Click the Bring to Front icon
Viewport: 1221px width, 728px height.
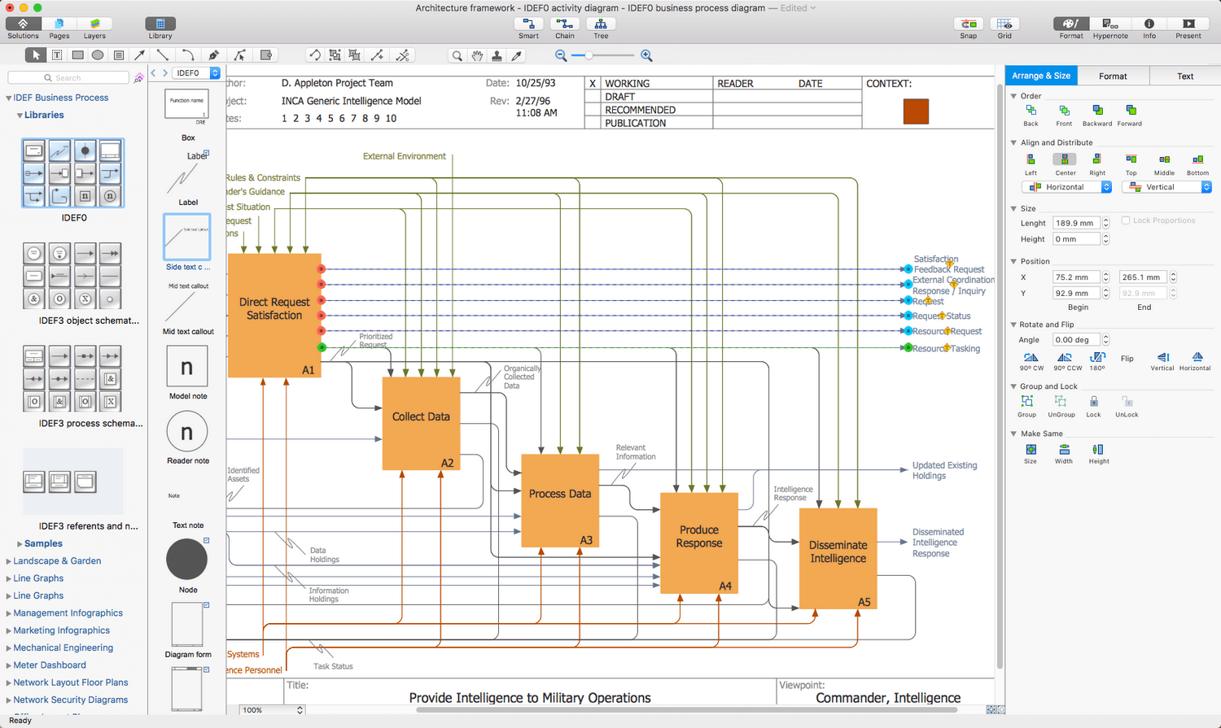point(1064,111)
